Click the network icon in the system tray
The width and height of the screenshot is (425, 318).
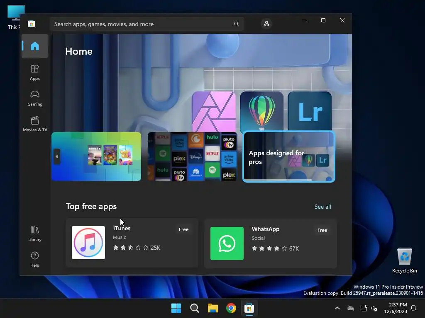364,308
